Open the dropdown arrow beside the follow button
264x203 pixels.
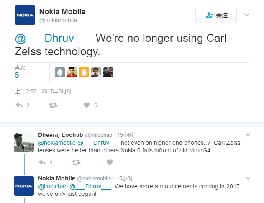(246, 15)
